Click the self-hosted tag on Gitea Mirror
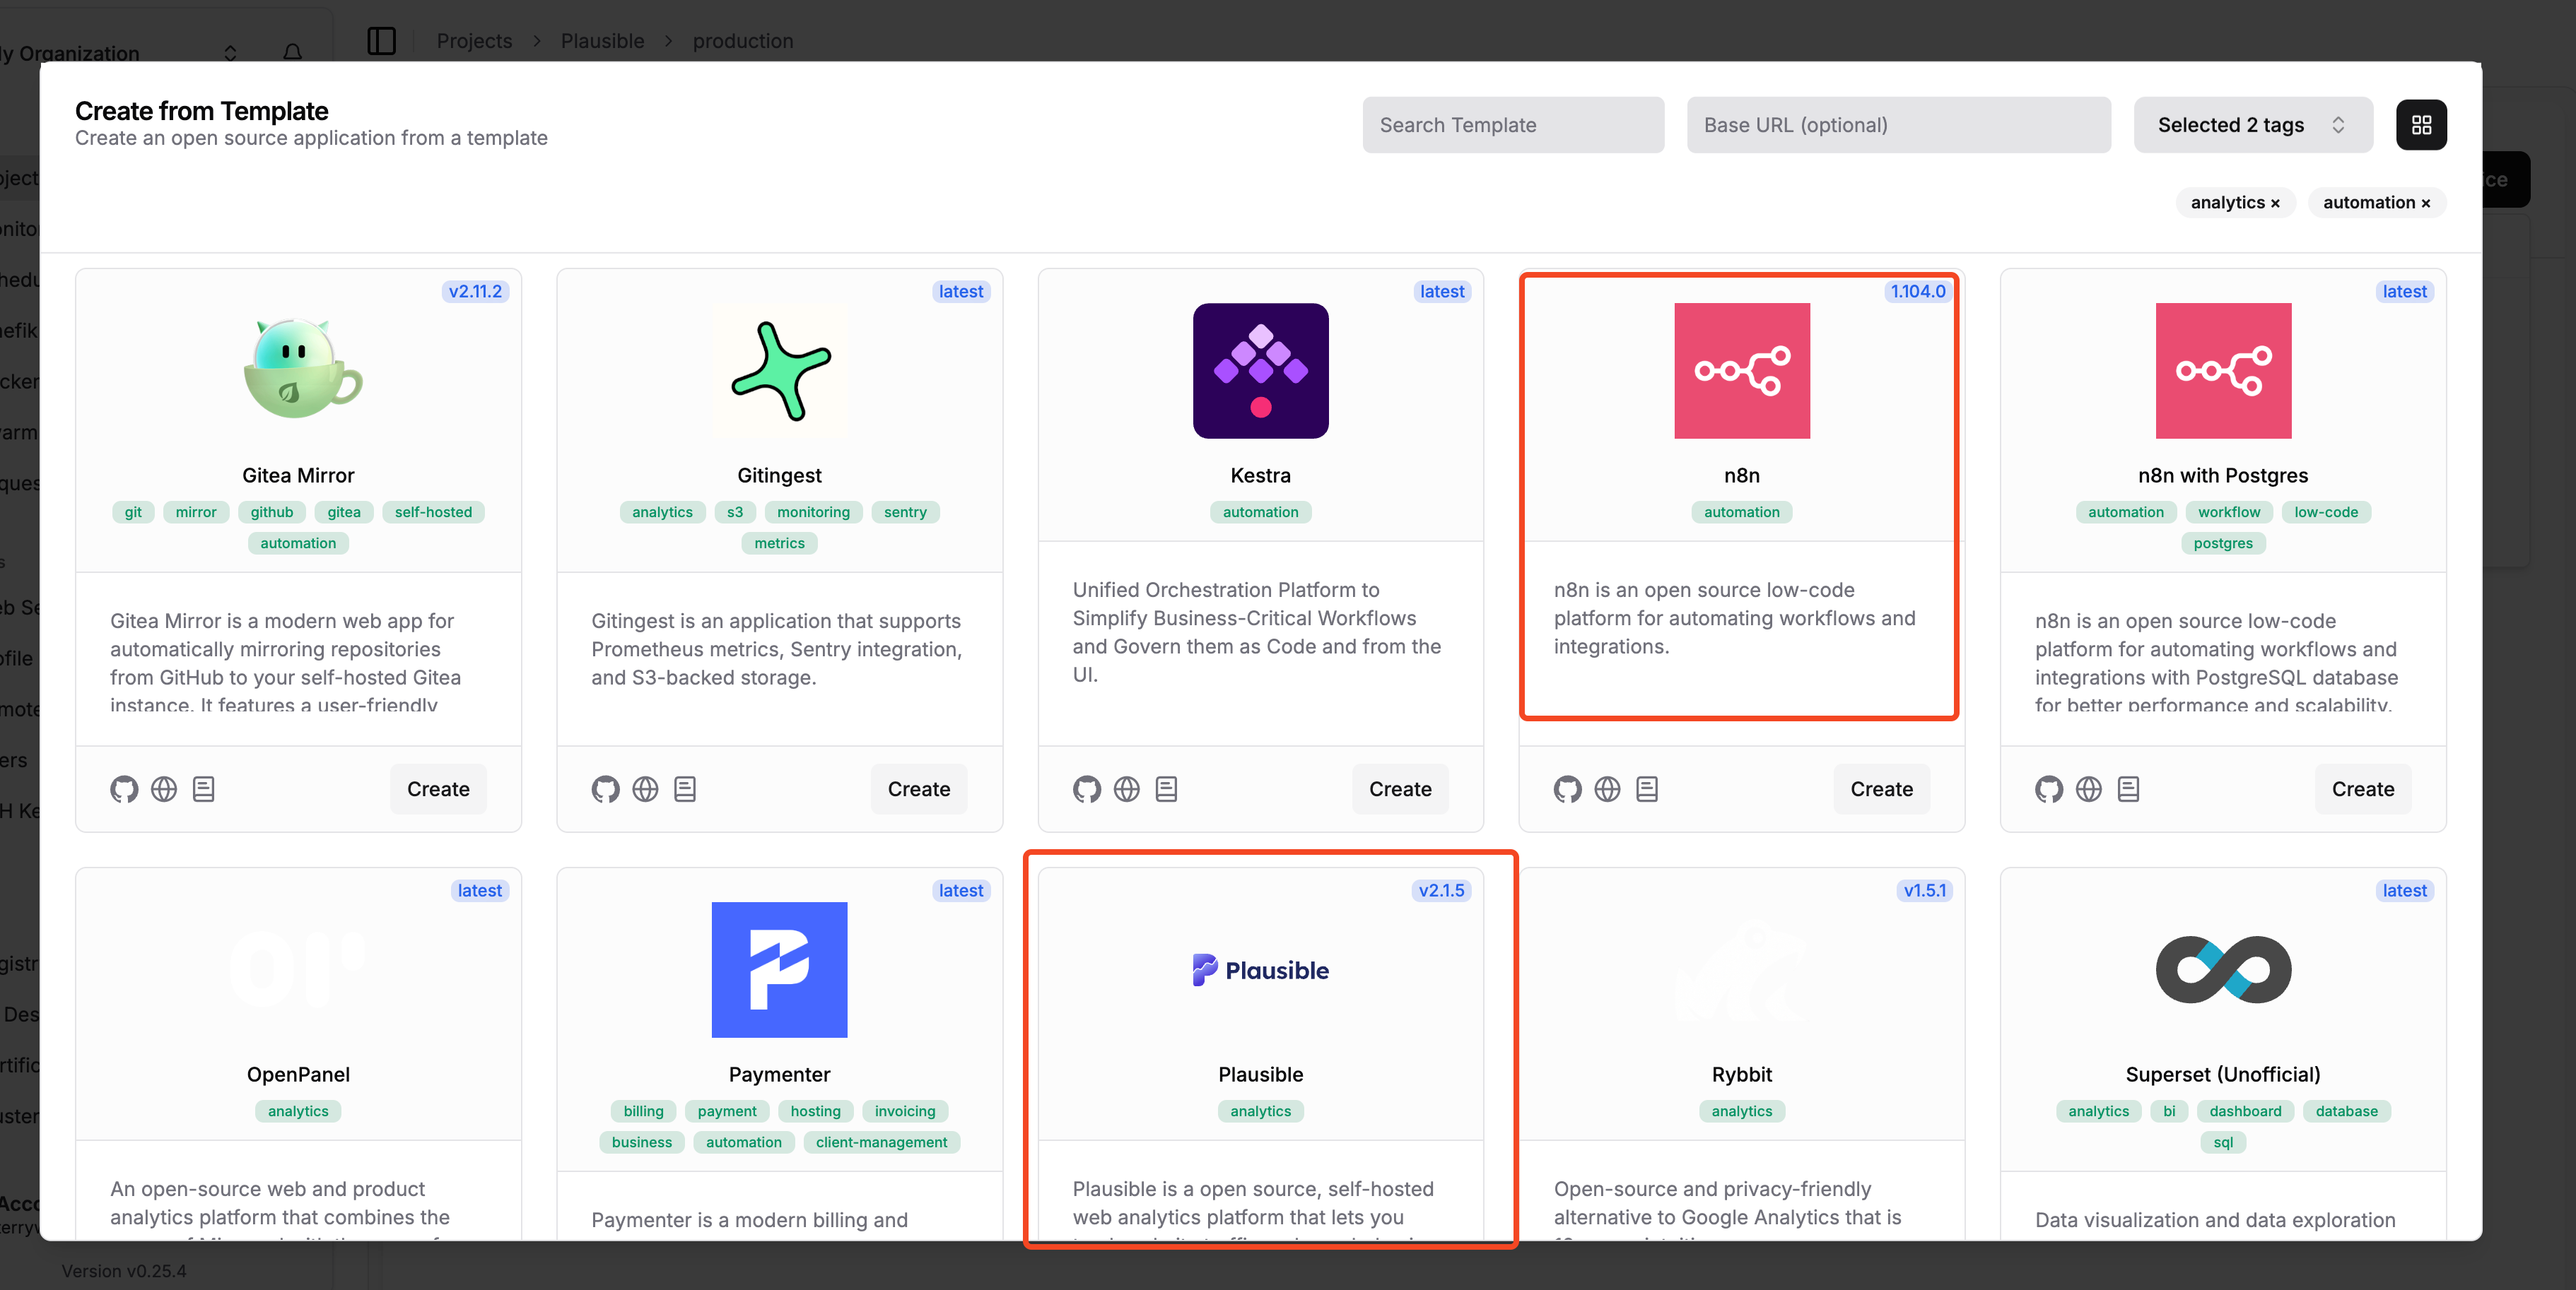2576x1290 pixels. 433,511
